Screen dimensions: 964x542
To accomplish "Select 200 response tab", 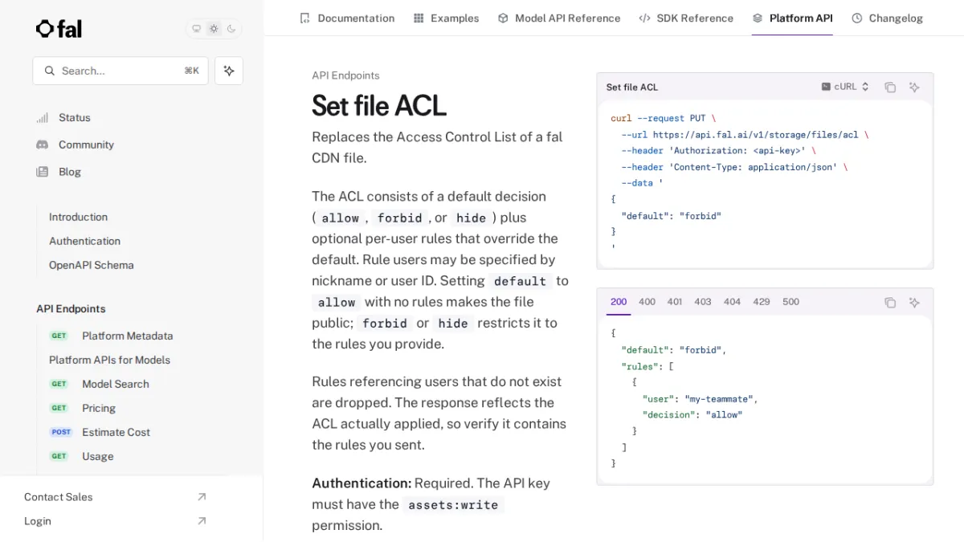I will click(619, 302).
